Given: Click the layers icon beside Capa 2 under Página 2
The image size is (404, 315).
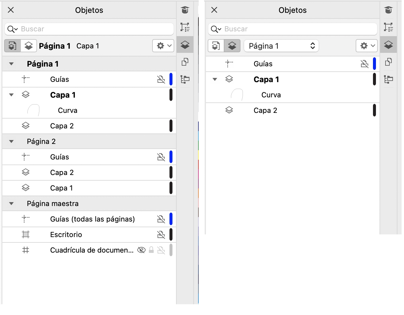Looking at the screenshot, I should (x=26, y=172).
